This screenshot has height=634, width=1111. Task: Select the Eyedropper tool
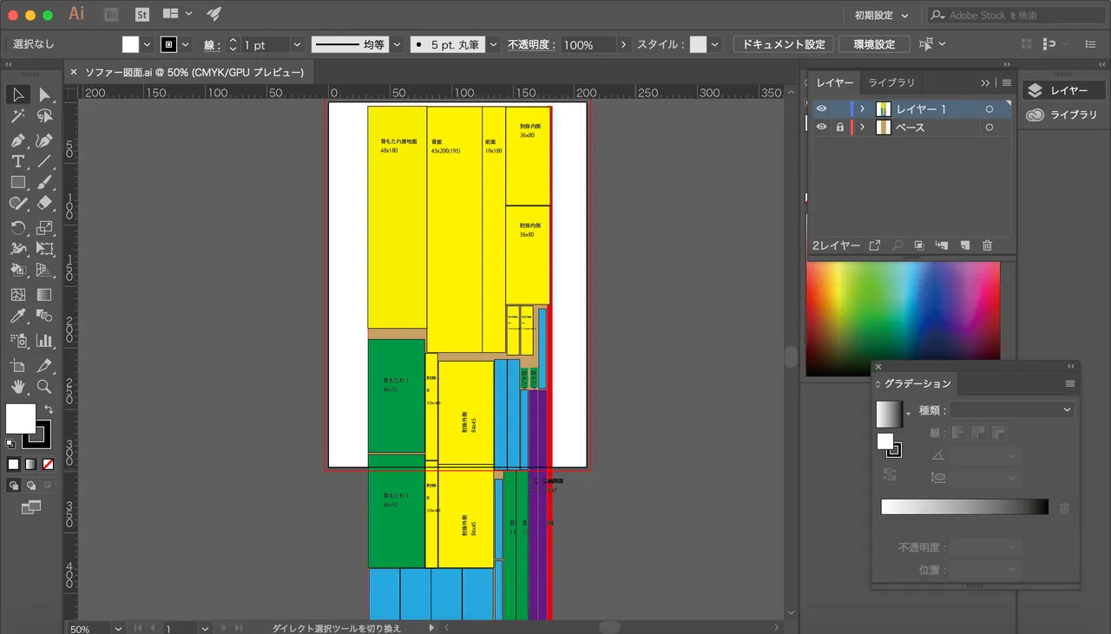[x=17, y=317]
